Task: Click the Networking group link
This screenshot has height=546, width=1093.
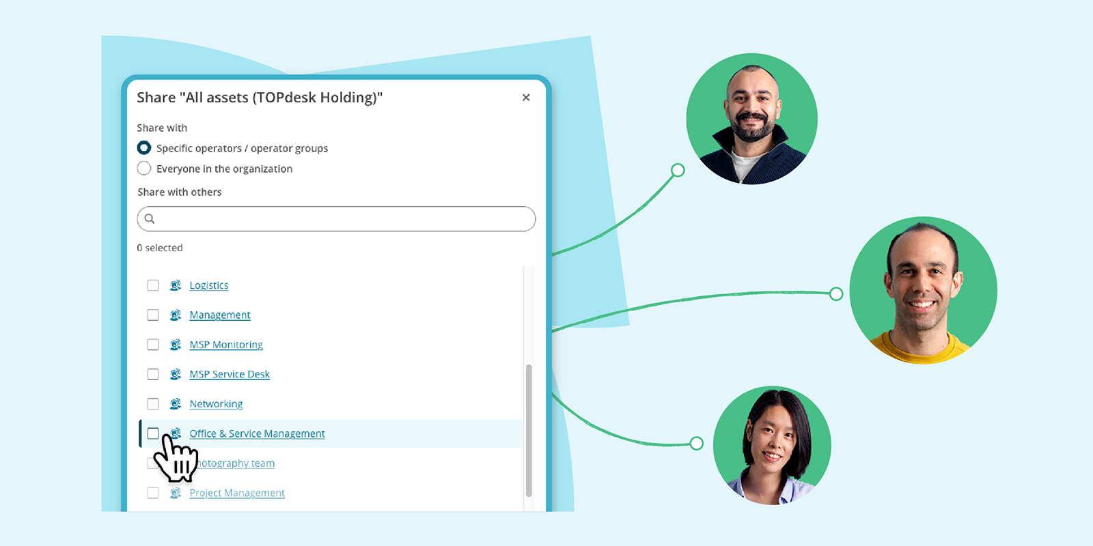Action: pyautogui.click(x=216, y=404)
